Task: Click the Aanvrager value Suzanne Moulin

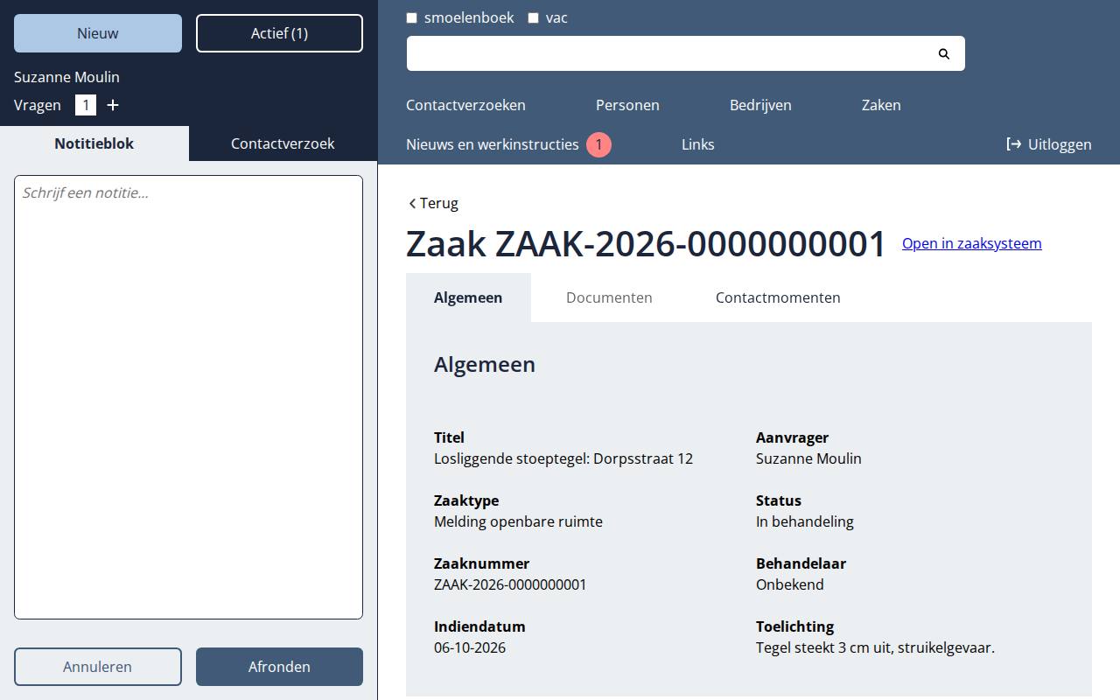Action: [x=808, y=458]
